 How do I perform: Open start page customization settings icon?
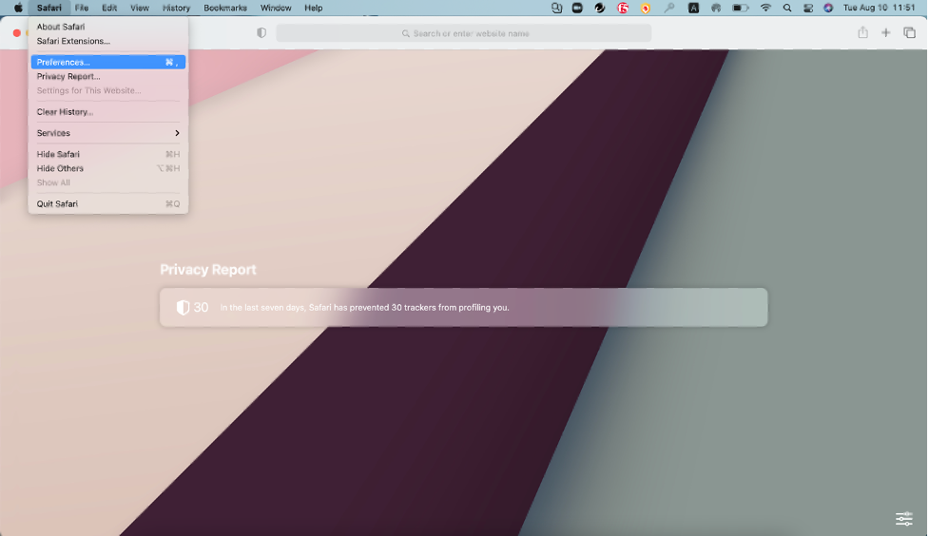(903, 519)
